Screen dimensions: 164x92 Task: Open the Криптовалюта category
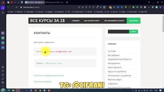115,67
